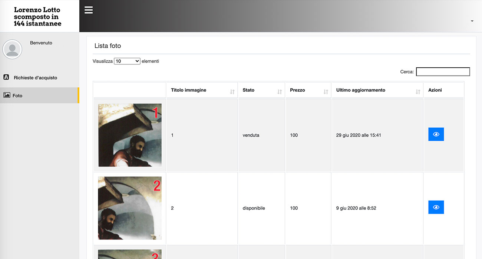482x259 pixels.
Task: Click the Richieste d'acquisto sidebar icon
Action: tap(6, 77)
